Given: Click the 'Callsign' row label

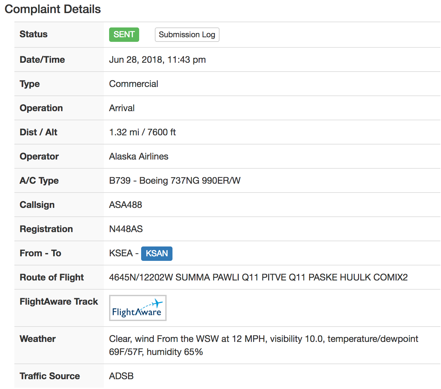Looking at the screenshot, I should (37, 205).
